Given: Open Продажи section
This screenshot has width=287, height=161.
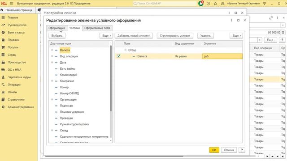Looking at the screenshot, I should coord(13,40).
